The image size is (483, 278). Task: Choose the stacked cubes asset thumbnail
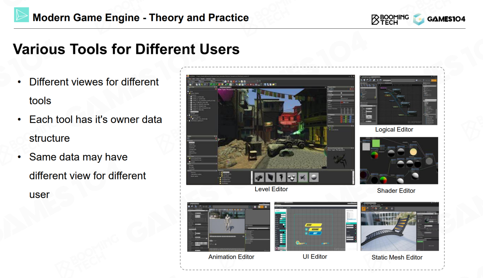click(x=292, y=177)
